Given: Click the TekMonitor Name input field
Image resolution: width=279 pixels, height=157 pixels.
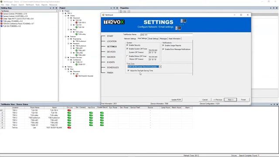Looking at the screenshot, I should pos(166,34).
